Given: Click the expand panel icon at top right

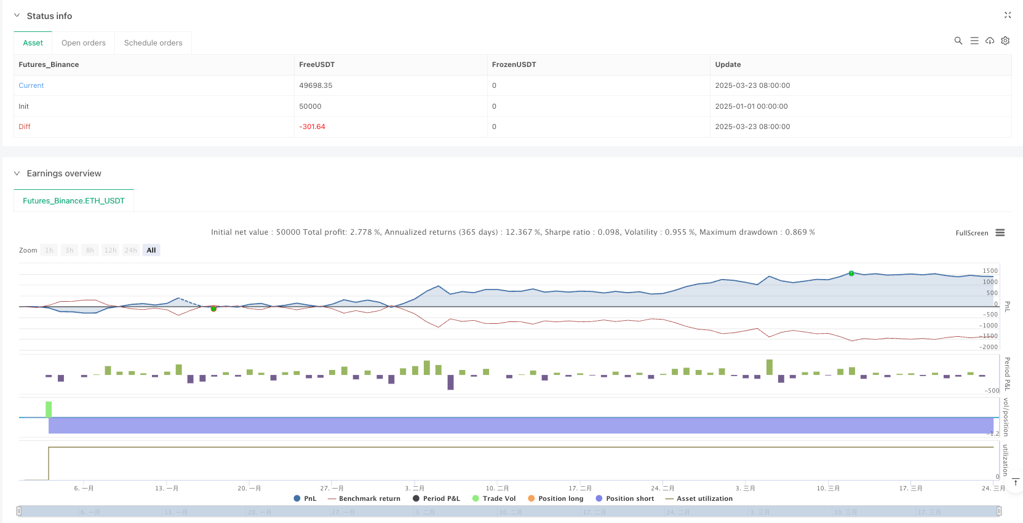Looking at the screenshot, I should coord(1008,15).
